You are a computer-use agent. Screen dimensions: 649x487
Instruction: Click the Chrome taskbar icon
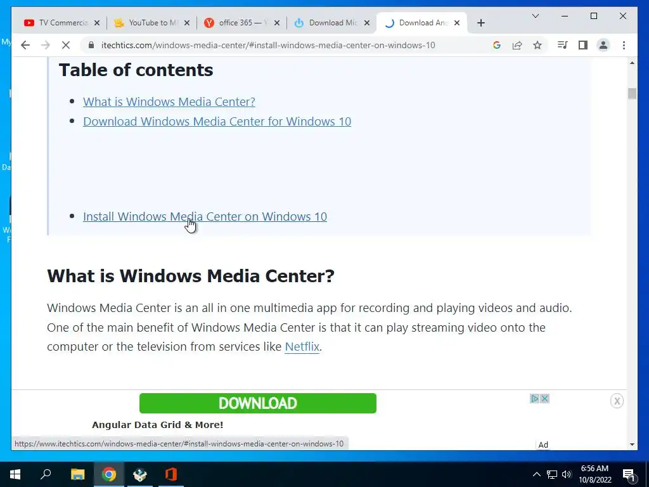click(109, 474)
